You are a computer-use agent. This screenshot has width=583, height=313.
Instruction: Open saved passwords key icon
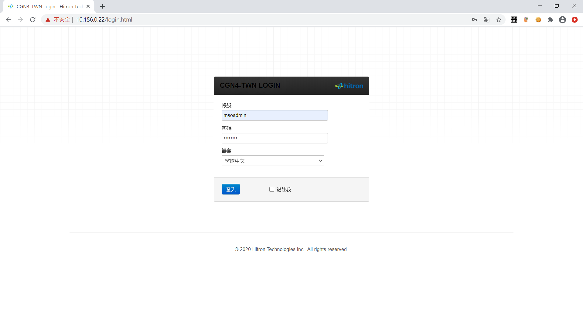coord(474,20)
